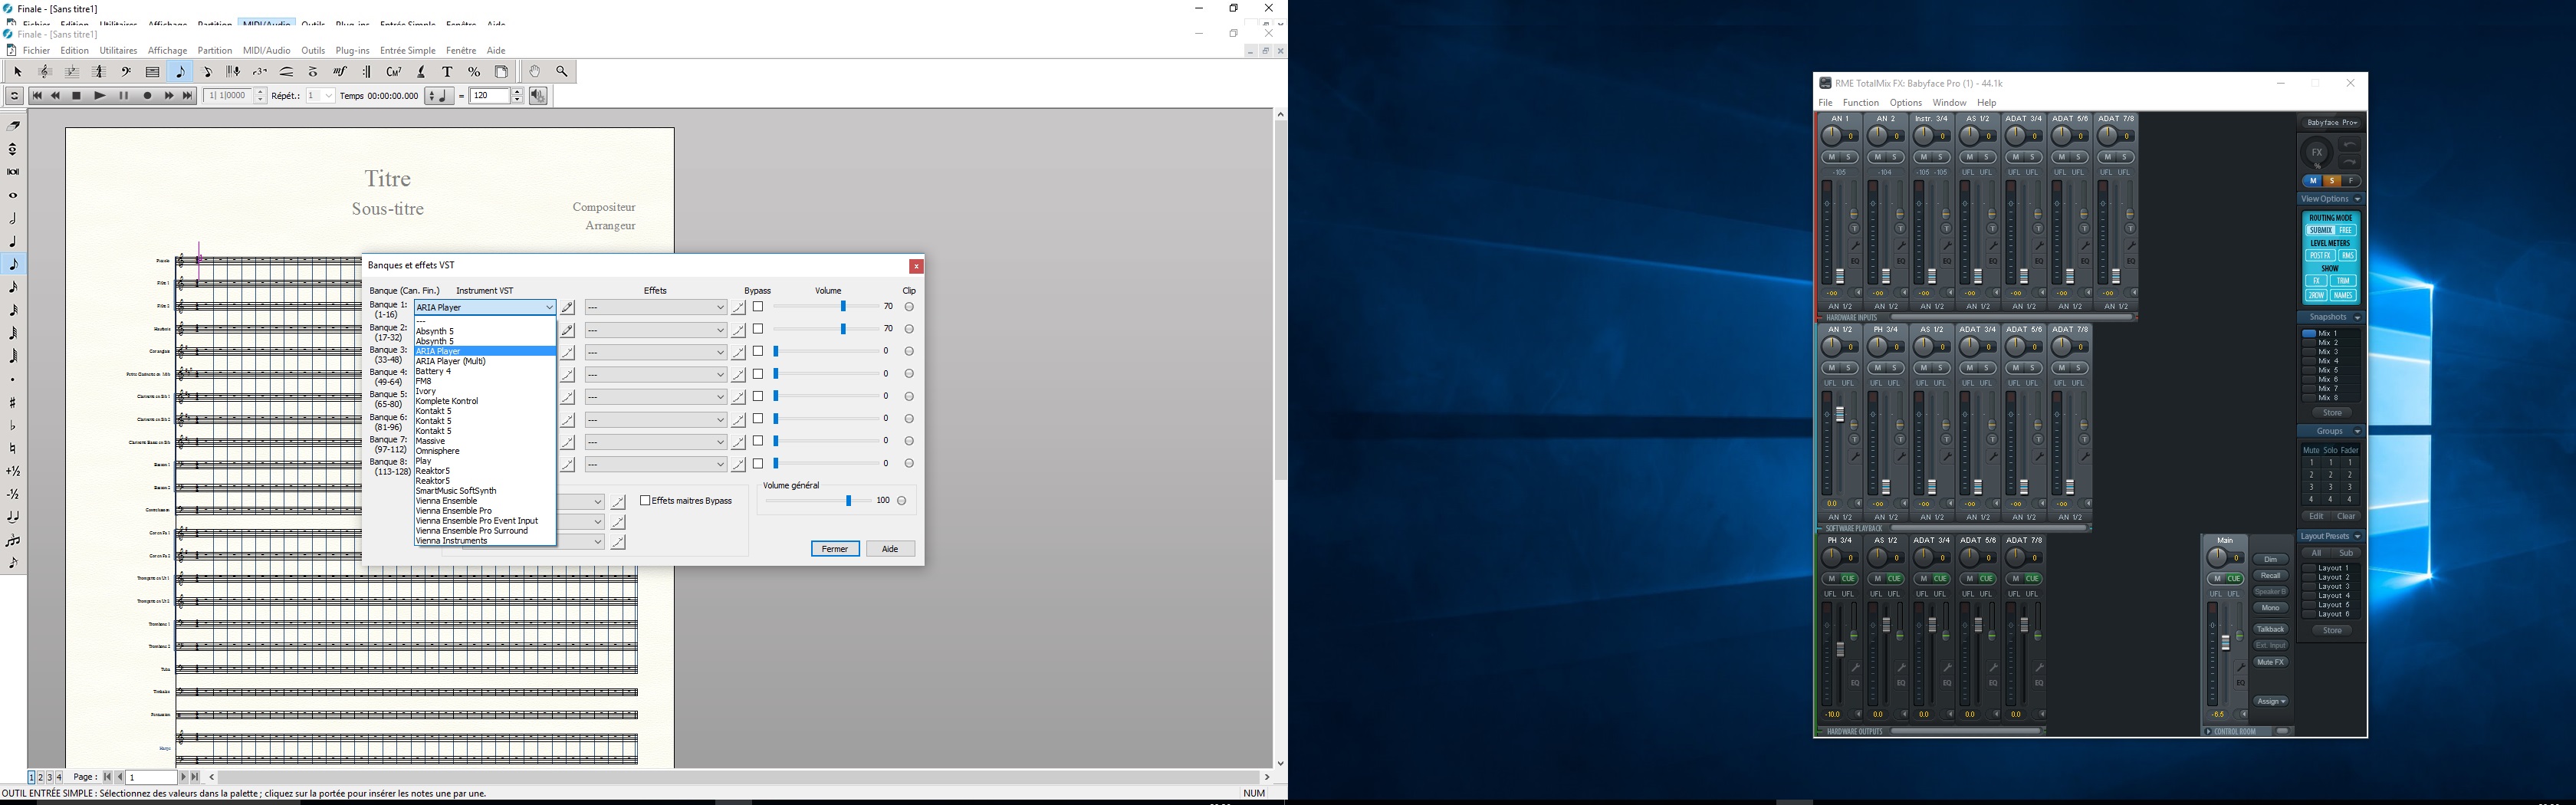The image size is (2576, 805).
Task: Open the MIDI/Audio menu
Action: [x=266, y=51]
